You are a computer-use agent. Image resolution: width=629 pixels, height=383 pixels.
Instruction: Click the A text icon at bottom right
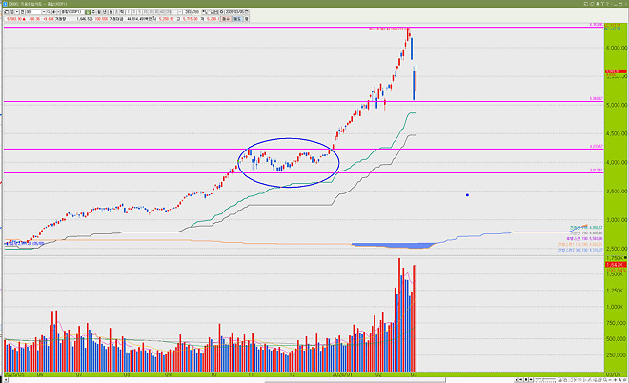tap(619, 380)
